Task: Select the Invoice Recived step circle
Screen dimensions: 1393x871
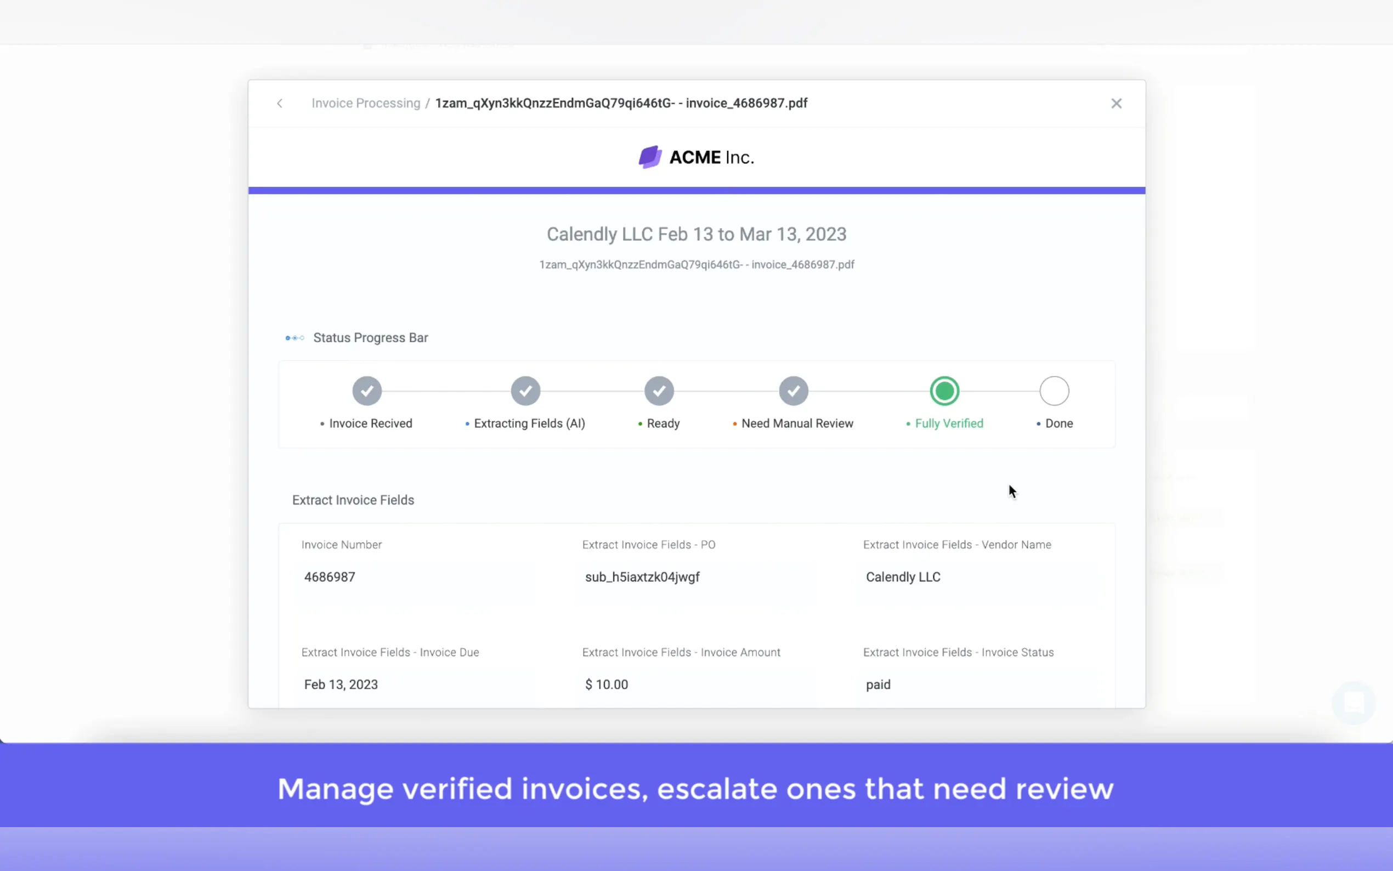Action: [x=367, y=391]
